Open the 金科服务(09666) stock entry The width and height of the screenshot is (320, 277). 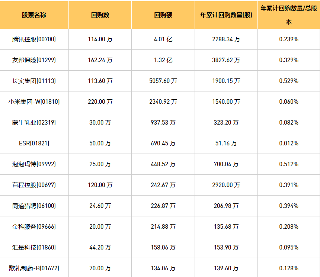coord(34,226)
